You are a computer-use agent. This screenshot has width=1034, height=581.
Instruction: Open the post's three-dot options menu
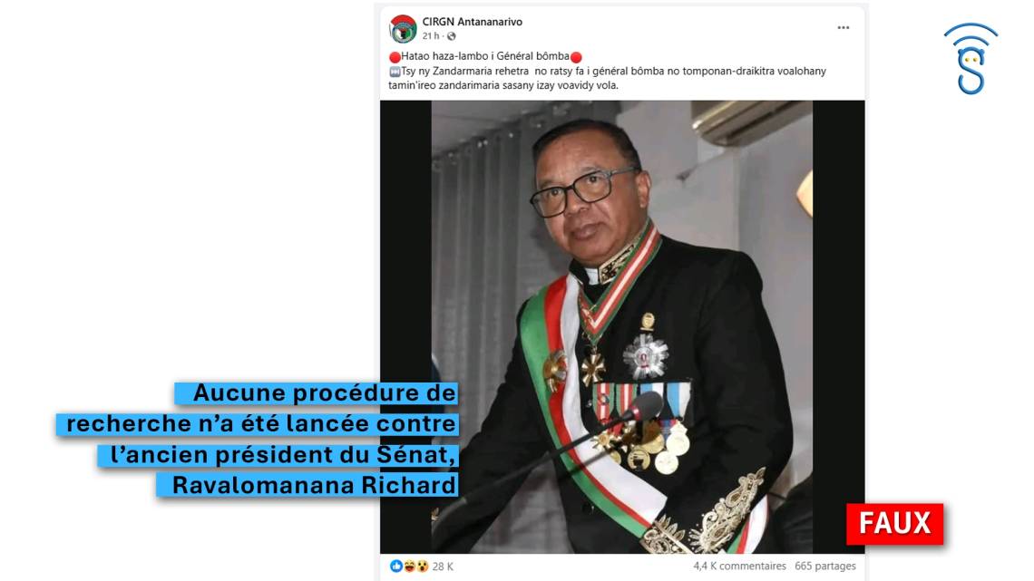(x=844, y=28)
